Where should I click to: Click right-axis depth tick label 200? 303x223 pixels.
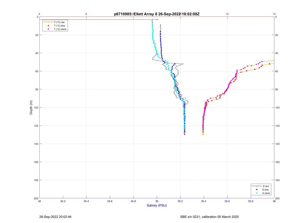tap(278, 198)
